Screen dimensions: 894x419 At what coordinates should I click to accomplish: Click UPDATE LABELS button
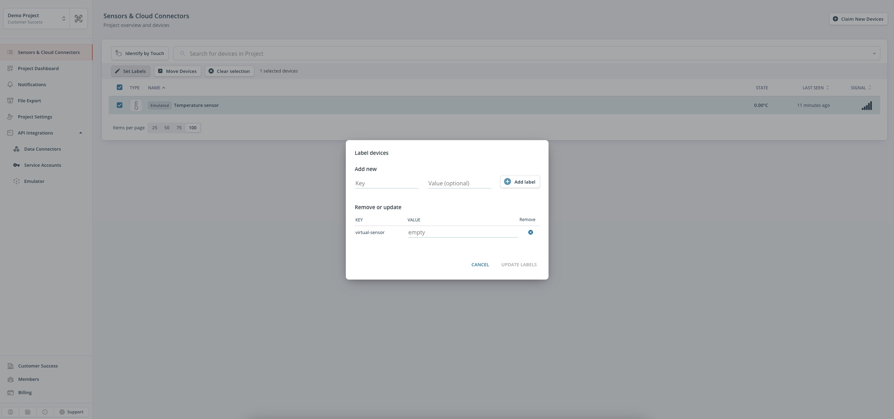tap(519, 265)
